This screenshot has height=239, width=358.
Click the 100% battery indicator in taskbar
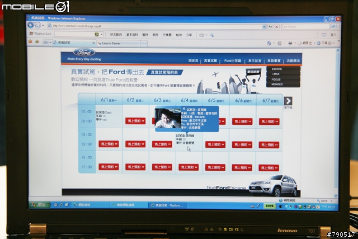click(270, 206)
